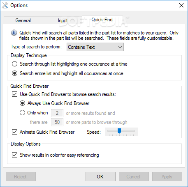188x187 pixels.
Task: Click the results found number field showing 2
Action: coord(57,113)
